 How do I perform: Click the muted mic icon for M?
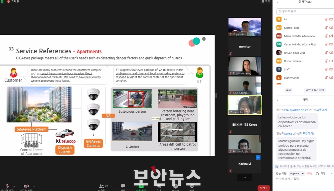click(326, 19)
